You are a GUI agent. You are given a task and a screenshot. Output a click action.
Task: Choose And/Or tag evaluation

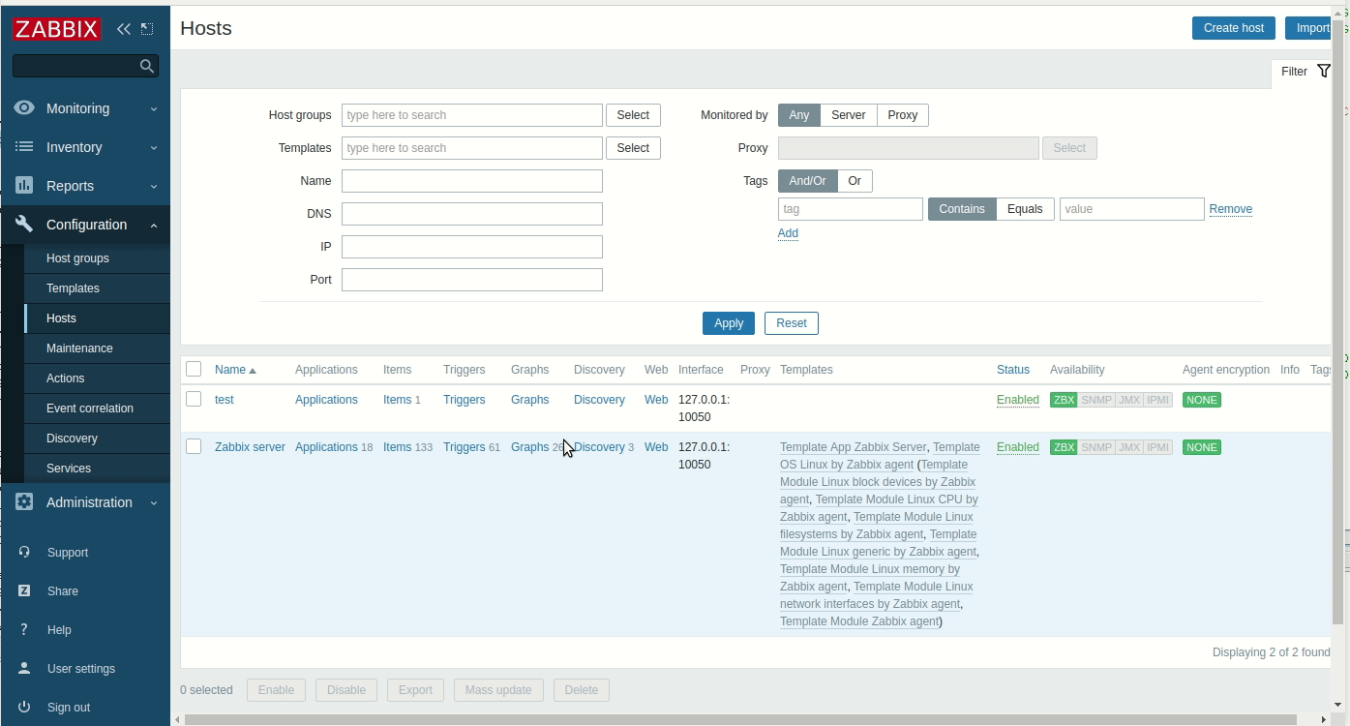(x=807, y=181)
